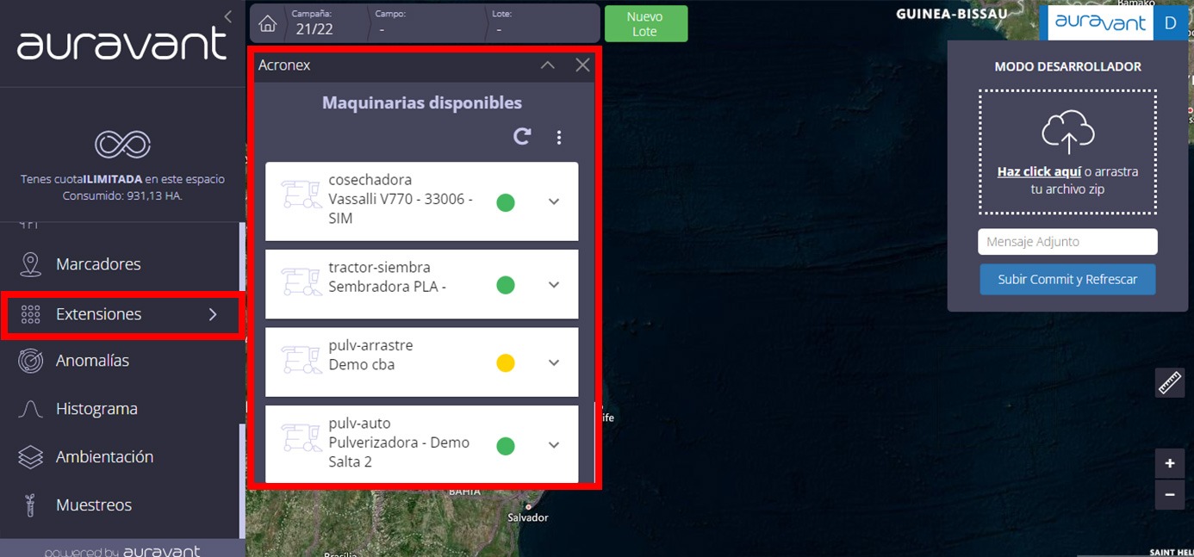Click the home icon in the top bar

click(x=268, y=24)
